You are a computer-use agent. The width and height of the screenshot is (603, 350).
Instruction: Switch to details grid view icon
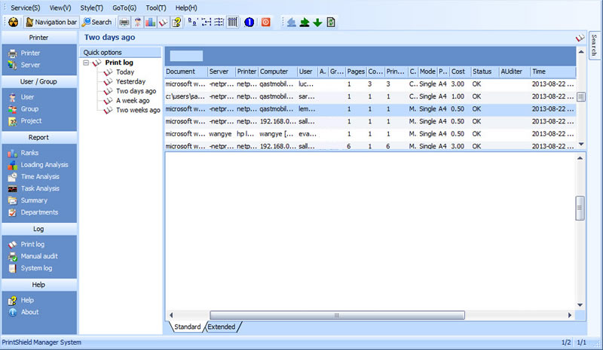click(x=232, y=23)
